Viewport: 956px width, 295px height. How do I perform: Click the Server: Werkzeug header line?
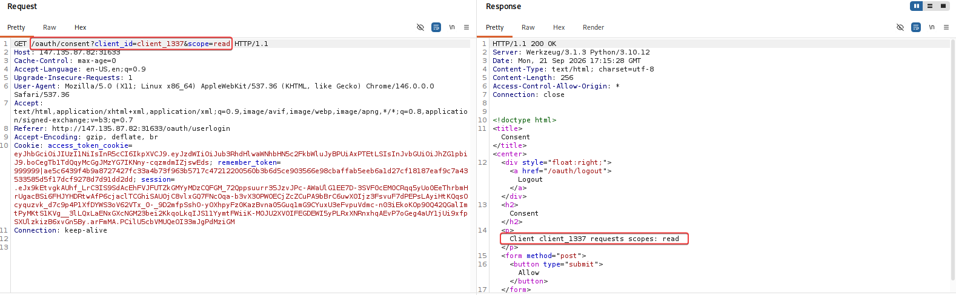571,52
